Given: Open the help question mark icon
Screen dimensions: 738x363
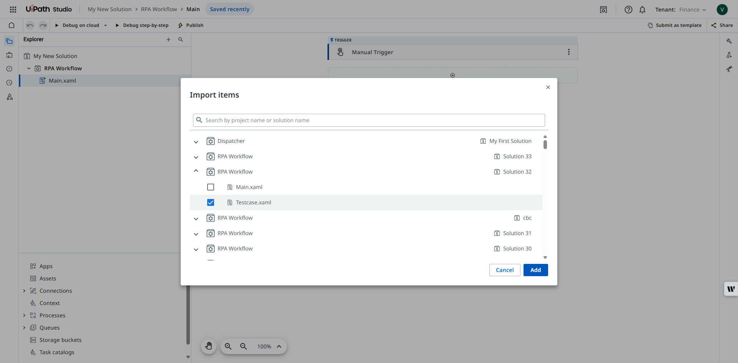Looking at the screenshot, I should coord(628,10).
